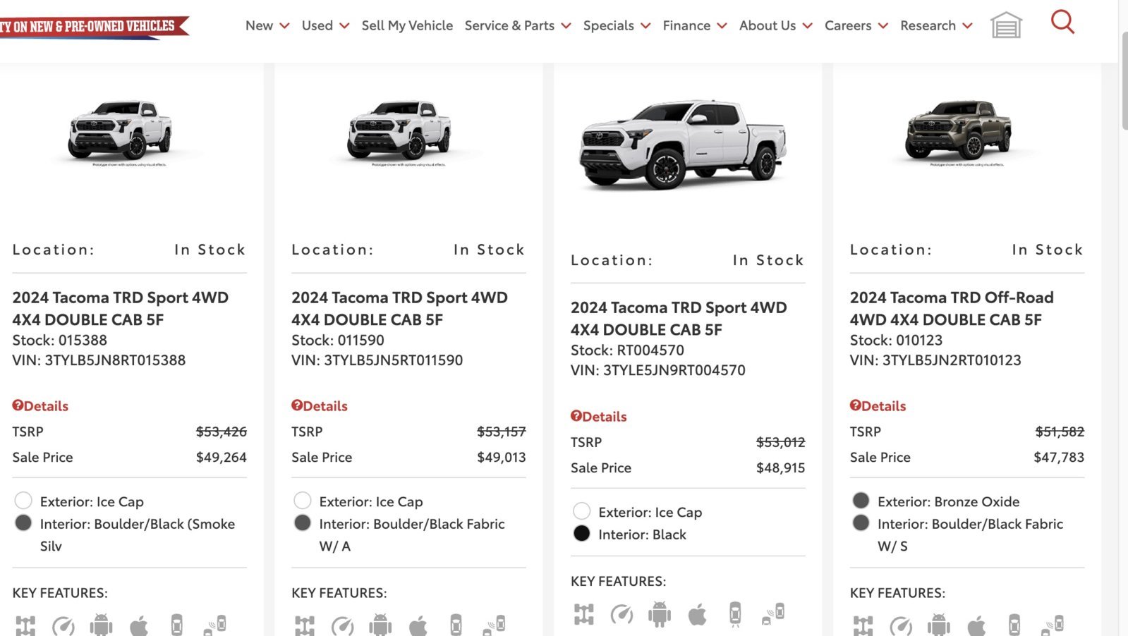Click Bronze Oxide exterior swatch

click(861, 501)
